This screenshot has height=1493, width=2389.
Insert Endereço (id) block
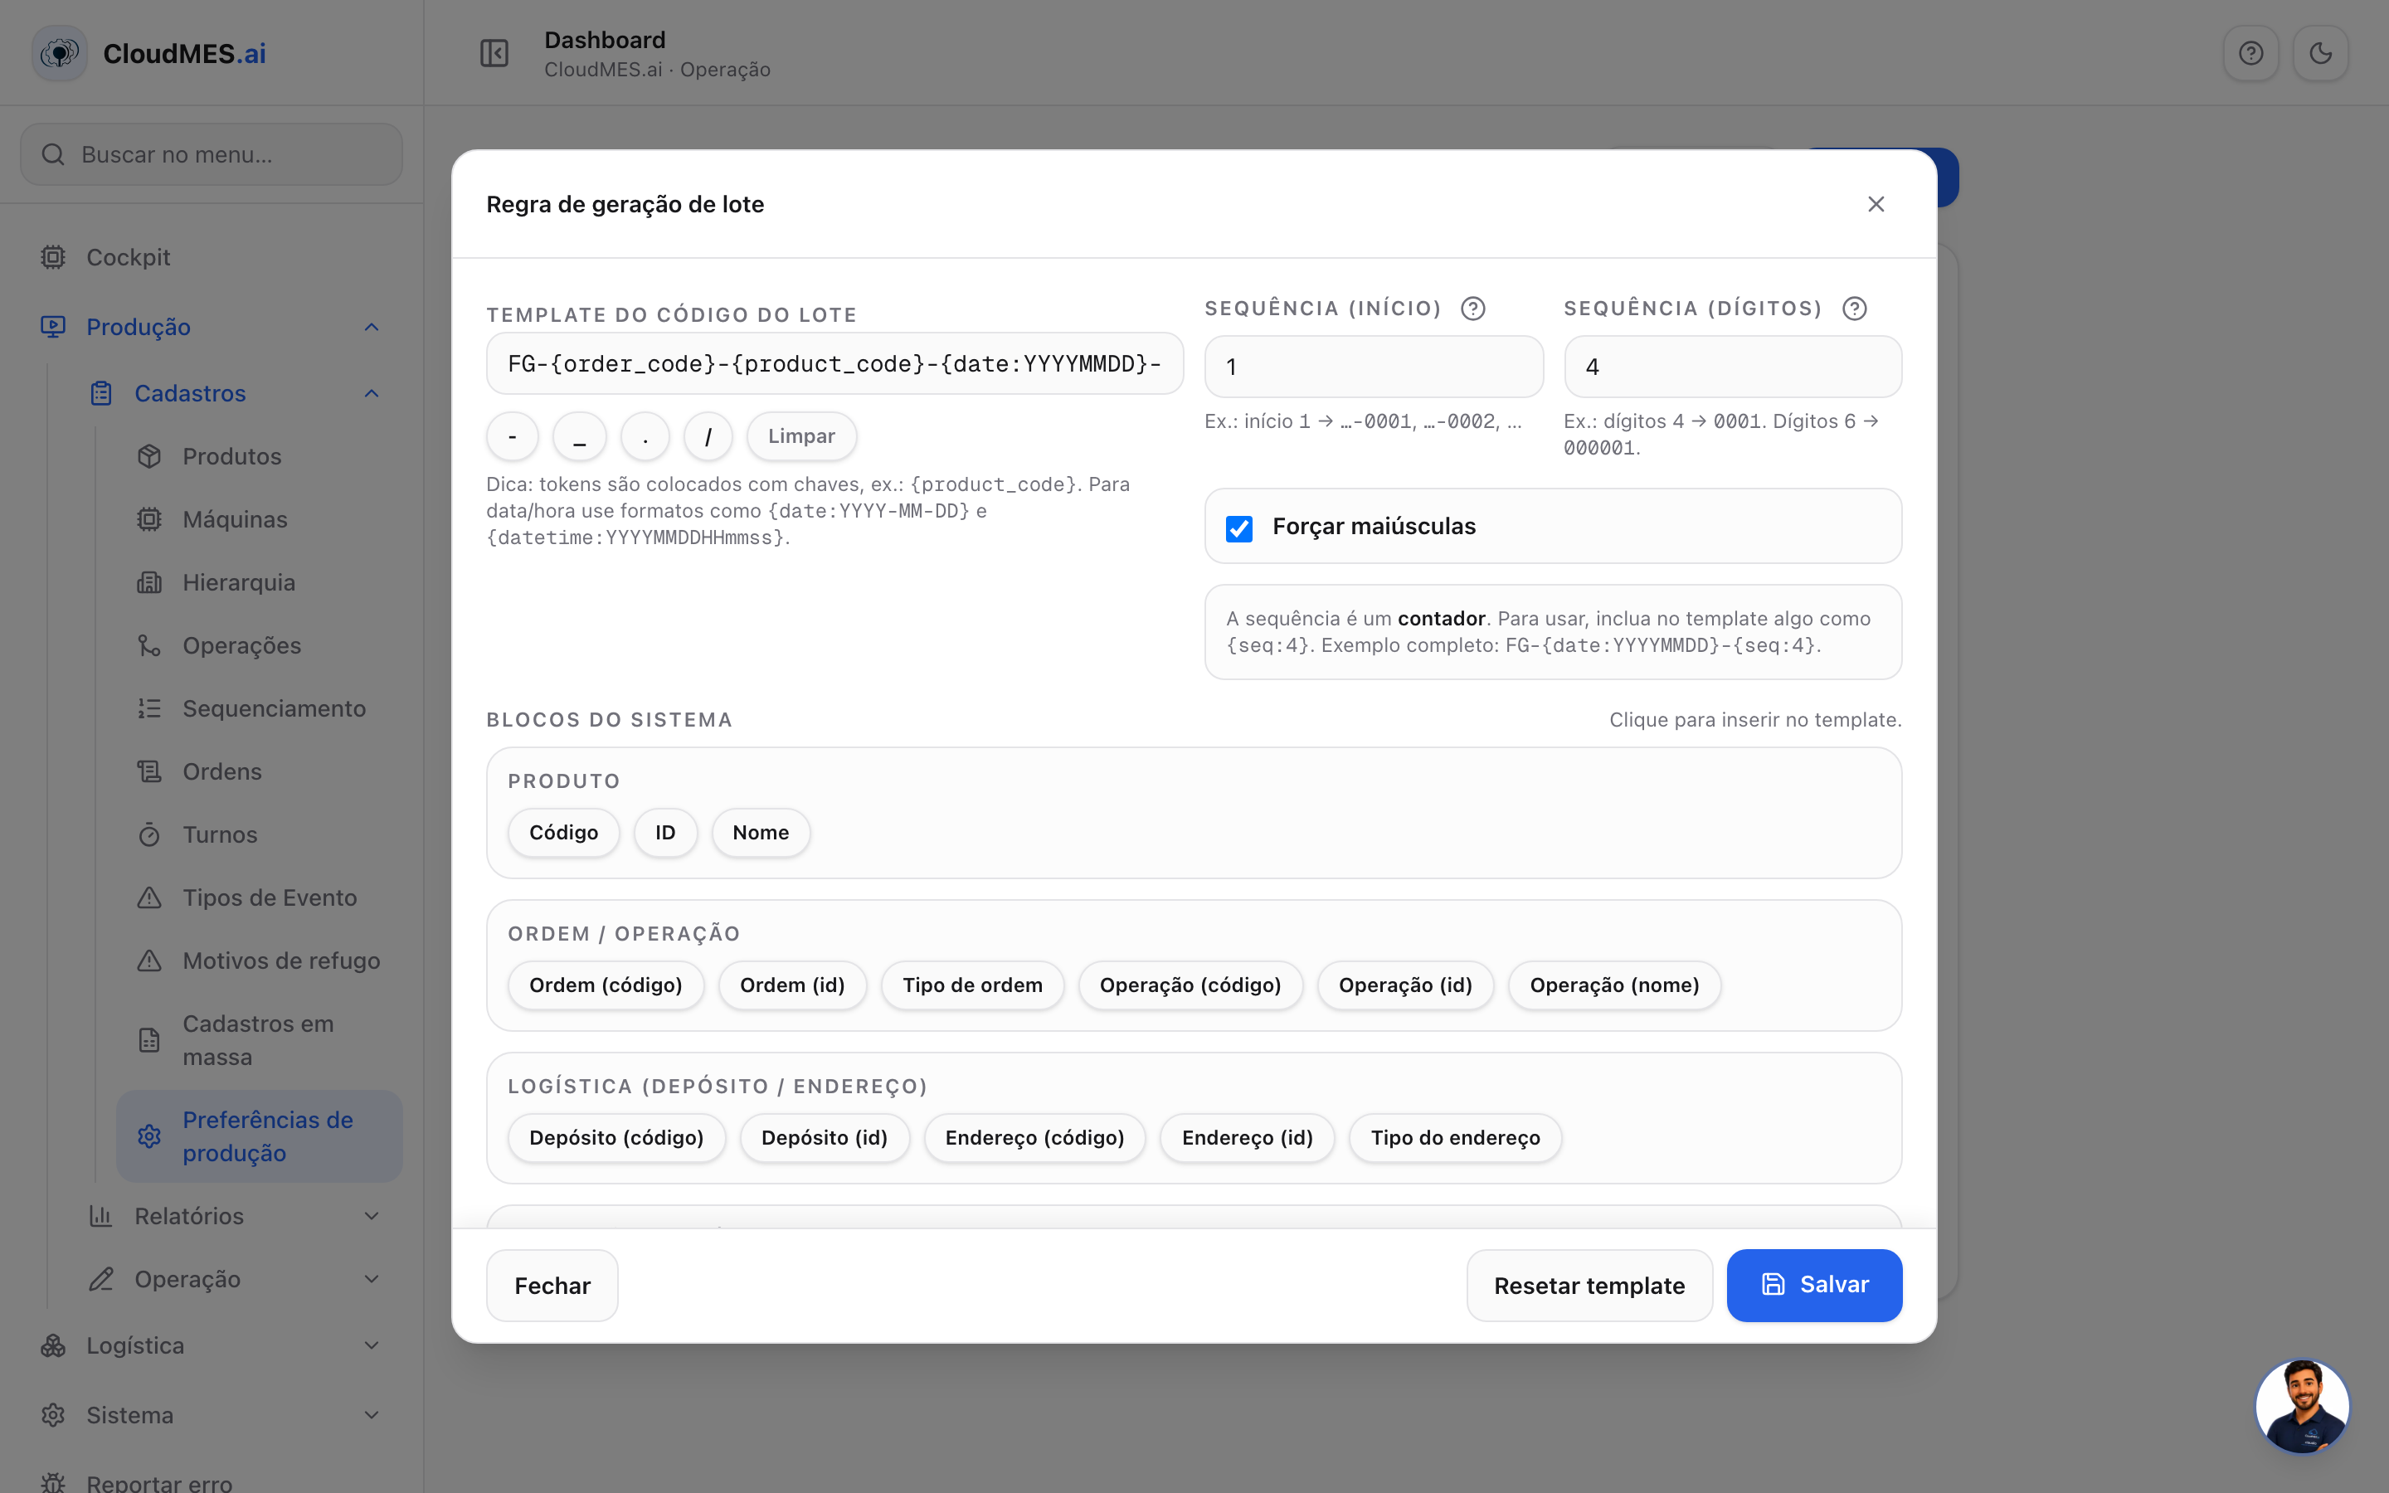click(1248, 1139)
